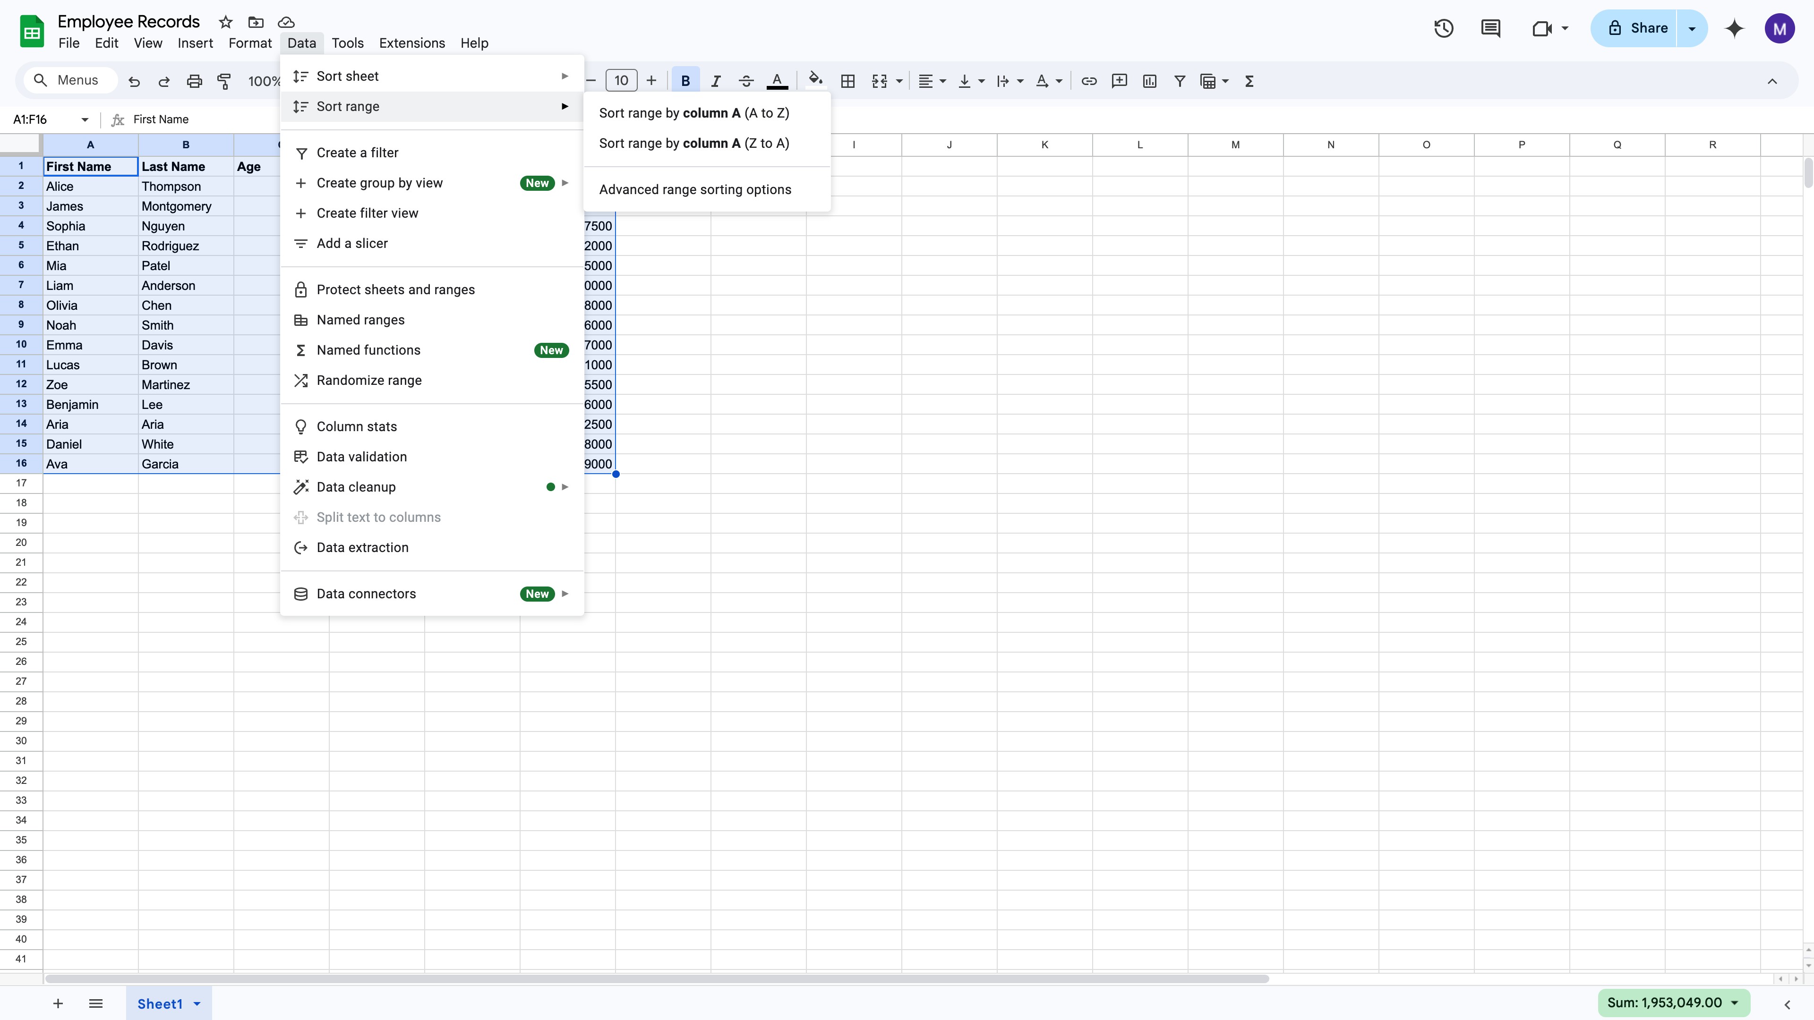The width and height of the screenshot is (1814, 1020).
Task: Open the fill color bucket
Action: (x=815, y=79)
